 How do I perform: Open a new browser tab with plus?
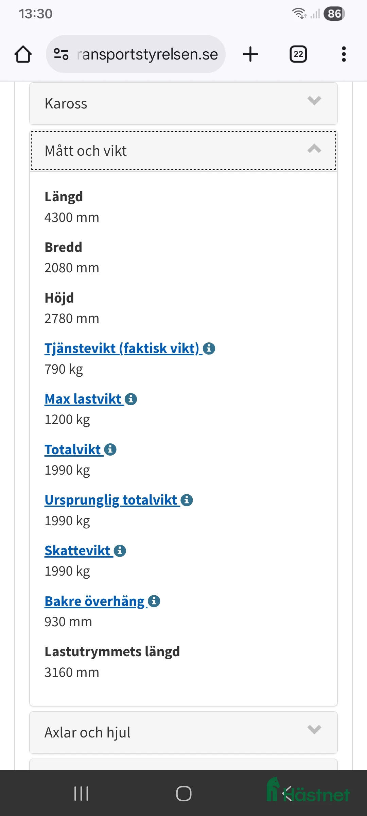250,54
